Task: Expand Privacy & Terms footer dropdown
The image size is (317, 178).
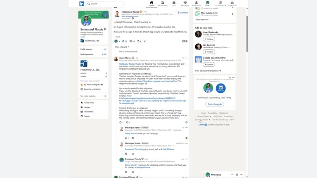Action: (203, 117)
